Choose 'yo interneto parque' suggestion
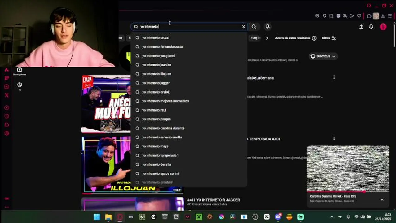 pos(189,119)
